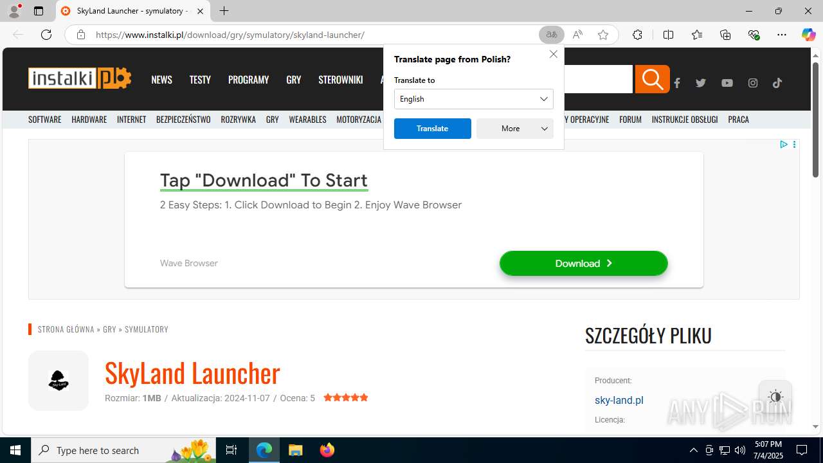823x463 pixels.
Task: Open the Windows Start menu
Action: (x=15, y=450)
